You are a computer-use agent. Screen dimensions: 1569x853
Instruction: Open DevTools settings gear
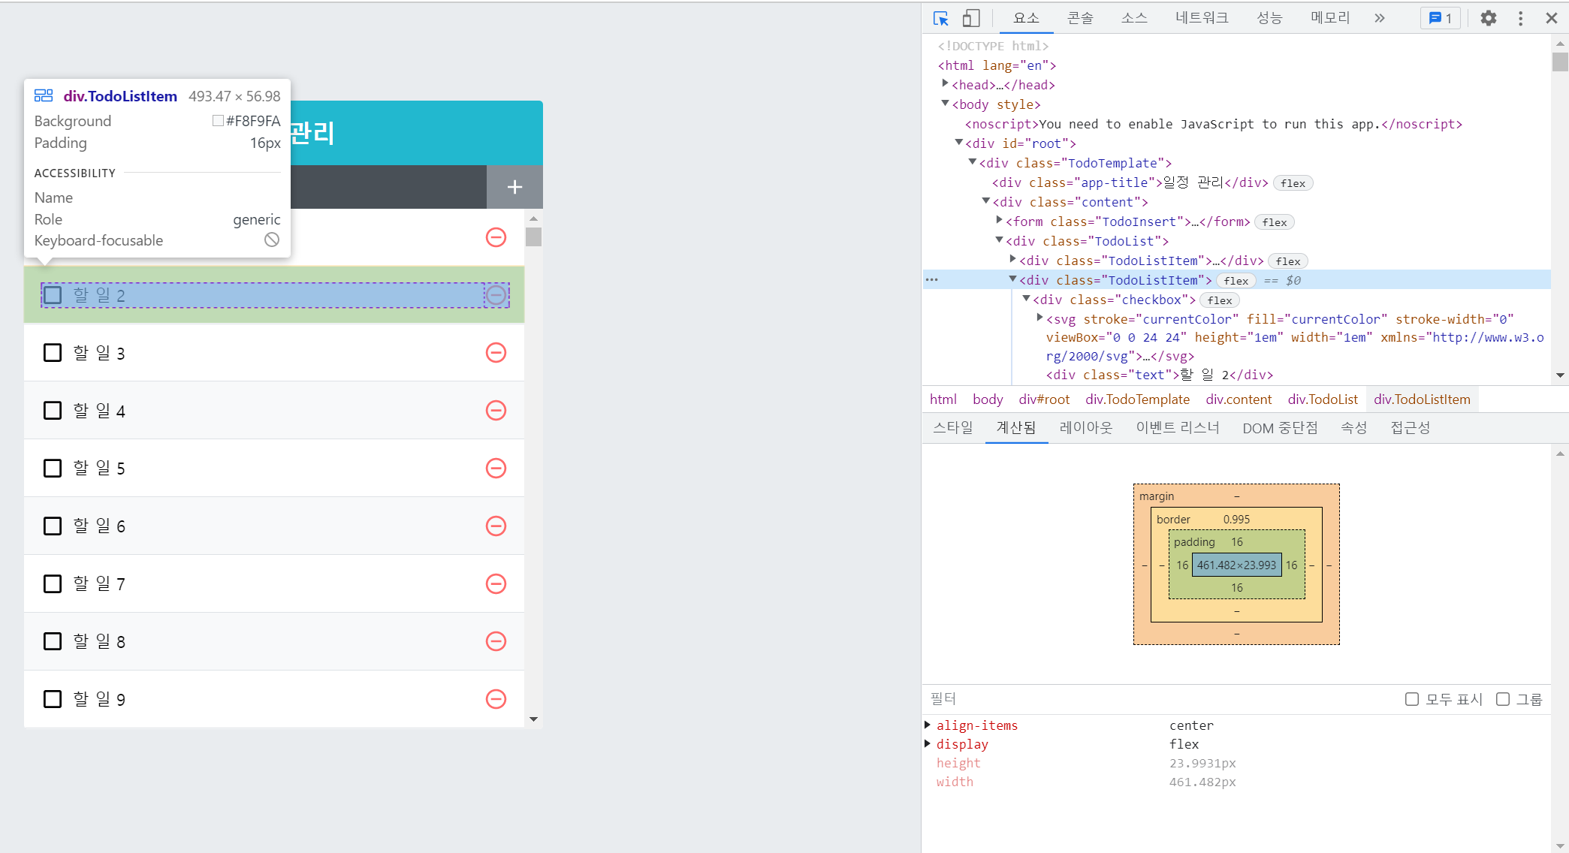click(1488, 18)
